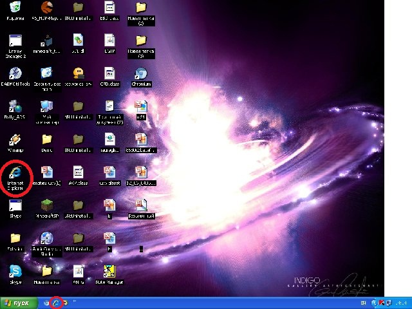Launch the blue Skype shortcut icon
Screen dimensions: 412x309
[x=15, y=272]
